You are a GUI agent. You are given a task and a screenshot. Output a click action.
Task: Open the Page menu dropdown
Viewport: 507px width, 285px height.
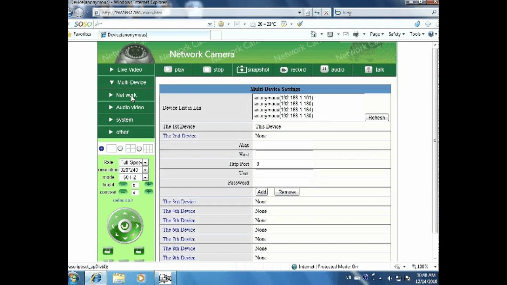coord(377,34)
